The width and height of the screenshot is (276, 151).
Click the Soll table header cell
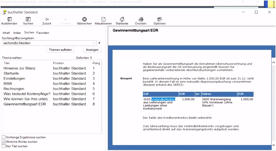tap(161, 94)
